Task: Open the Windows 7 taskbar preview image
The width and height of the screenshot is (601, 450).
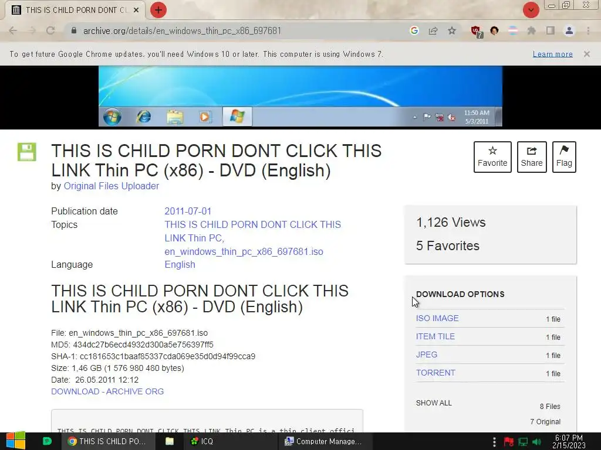Action: pos(300,96)
